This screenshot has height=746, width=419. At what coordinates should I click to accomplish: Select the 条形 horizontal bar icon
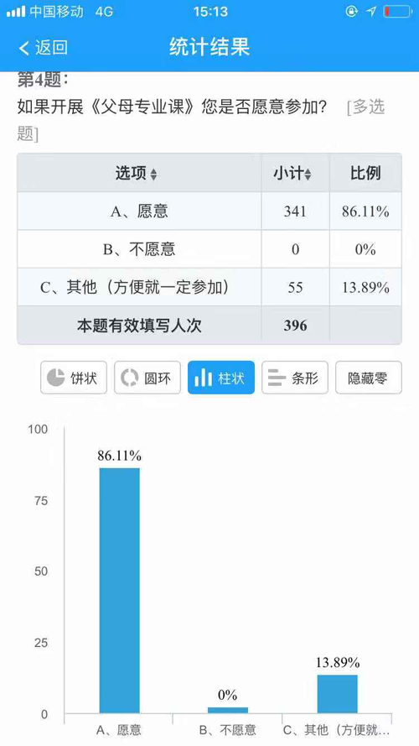[x=277, y=378]
